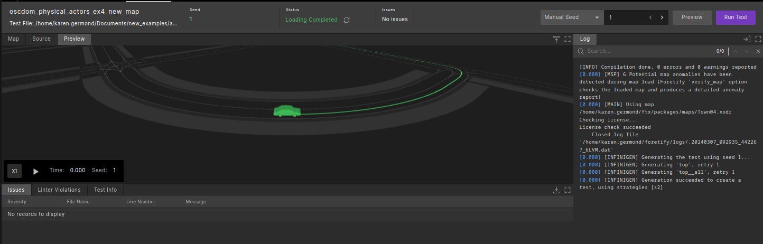
Task: Expand the Log panel to fullscreen
Action: 758,39
